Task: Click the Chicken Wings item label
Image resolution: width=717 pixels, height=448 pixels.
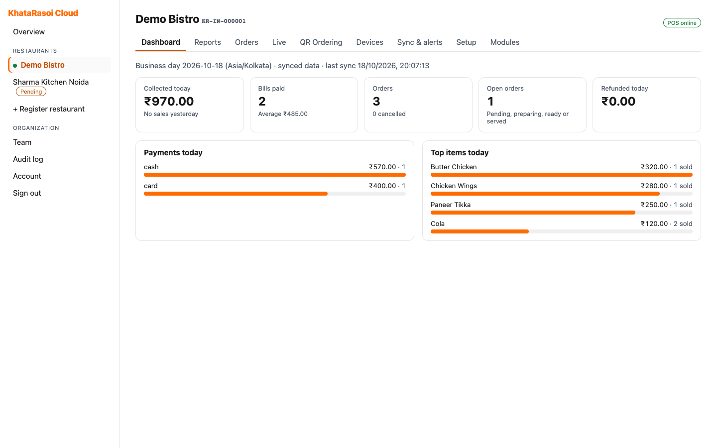Action: 454,186
